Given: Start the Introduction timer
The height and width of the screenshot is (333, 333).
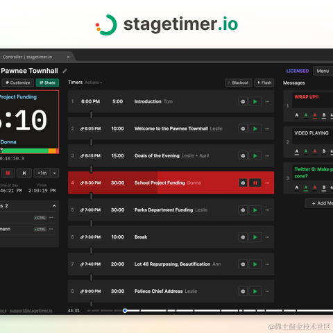Looking at the screenshot, I should [255, 101].
